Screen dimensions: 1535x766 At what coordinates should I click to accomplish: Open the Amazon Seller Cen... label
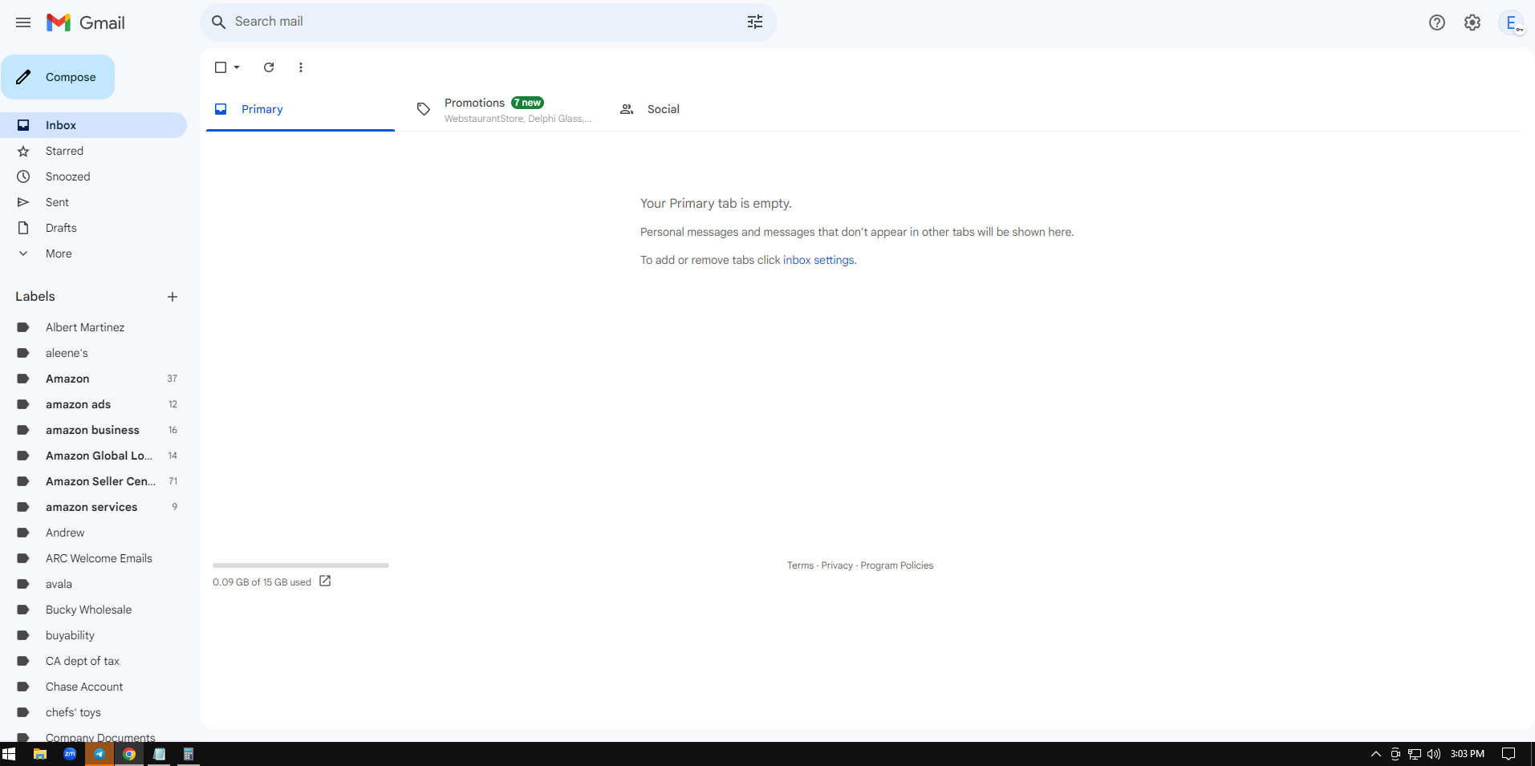pos(93,481)
